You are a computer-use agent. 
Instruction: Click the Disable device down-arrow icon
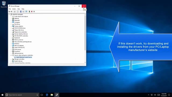34,12
